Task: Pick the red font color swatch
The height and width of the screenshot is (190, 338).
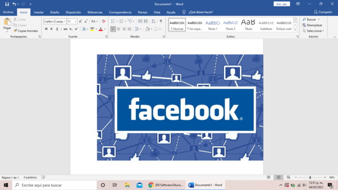Action: pos(101,29)
